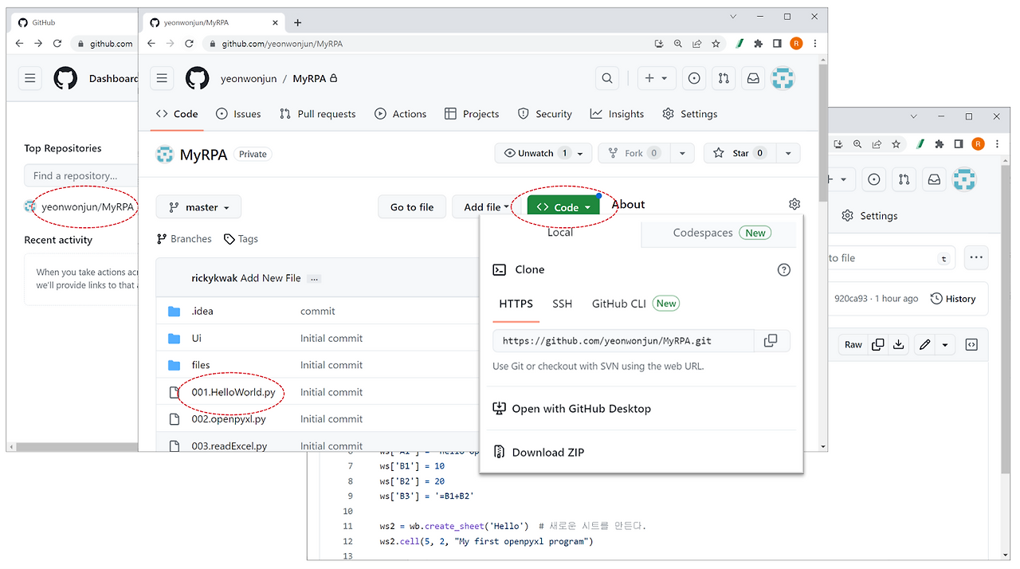Screen dimensions: 1020x569
Task: Expand the commit message ellipsis next to Add New File
Action: point(314,278)
